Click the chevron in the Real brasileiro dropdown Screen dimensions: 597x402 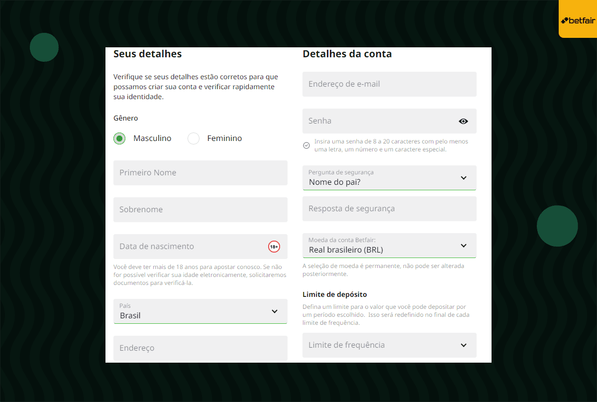tap(464, 246)
